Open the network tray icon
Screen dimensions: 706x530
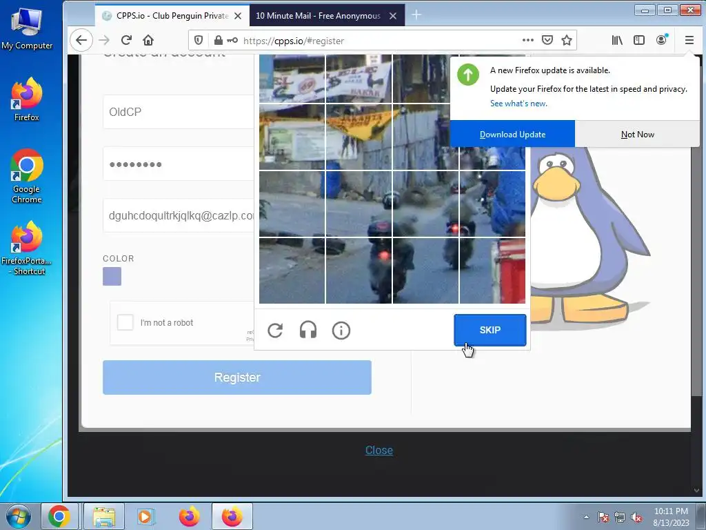[x=620, y=517]
